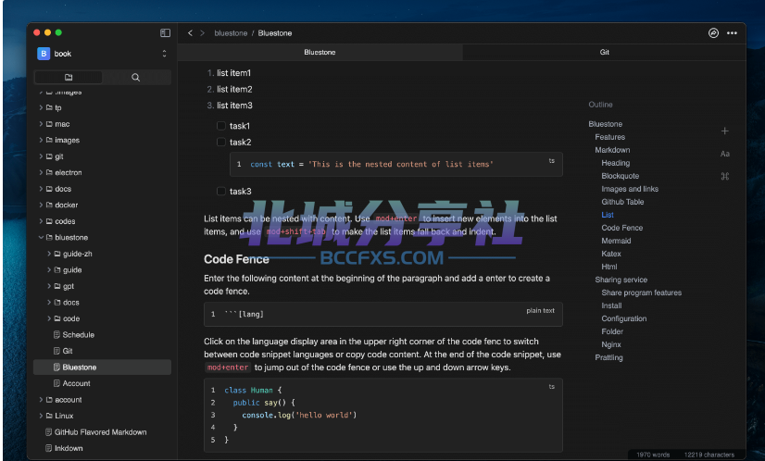Jump to Blockquote in the outline
Viewport: 765px width, 461px height.
pos(621,176)
